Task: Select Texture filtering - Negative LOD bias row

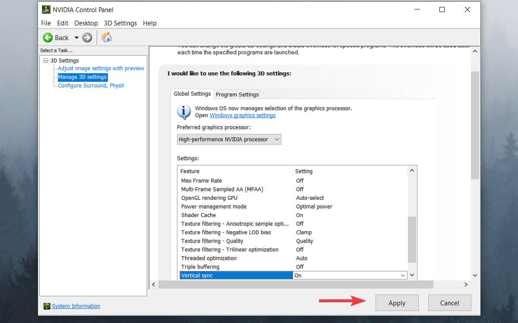Action: (x=293, y=233)
